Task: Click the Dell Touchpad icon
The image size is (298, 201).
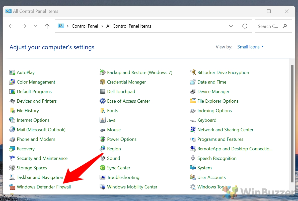Action: click(102, 92)
